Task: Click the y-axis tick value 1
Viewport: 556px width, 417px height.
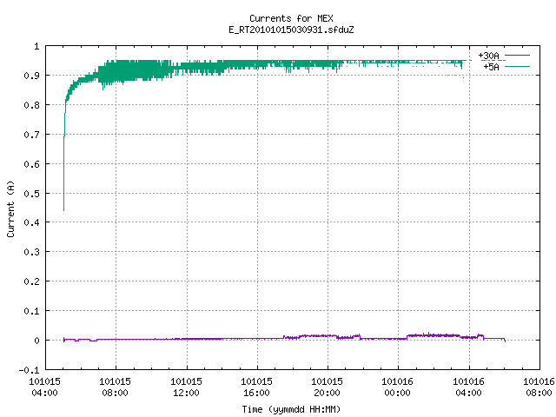Action: (x=36, y=46)
